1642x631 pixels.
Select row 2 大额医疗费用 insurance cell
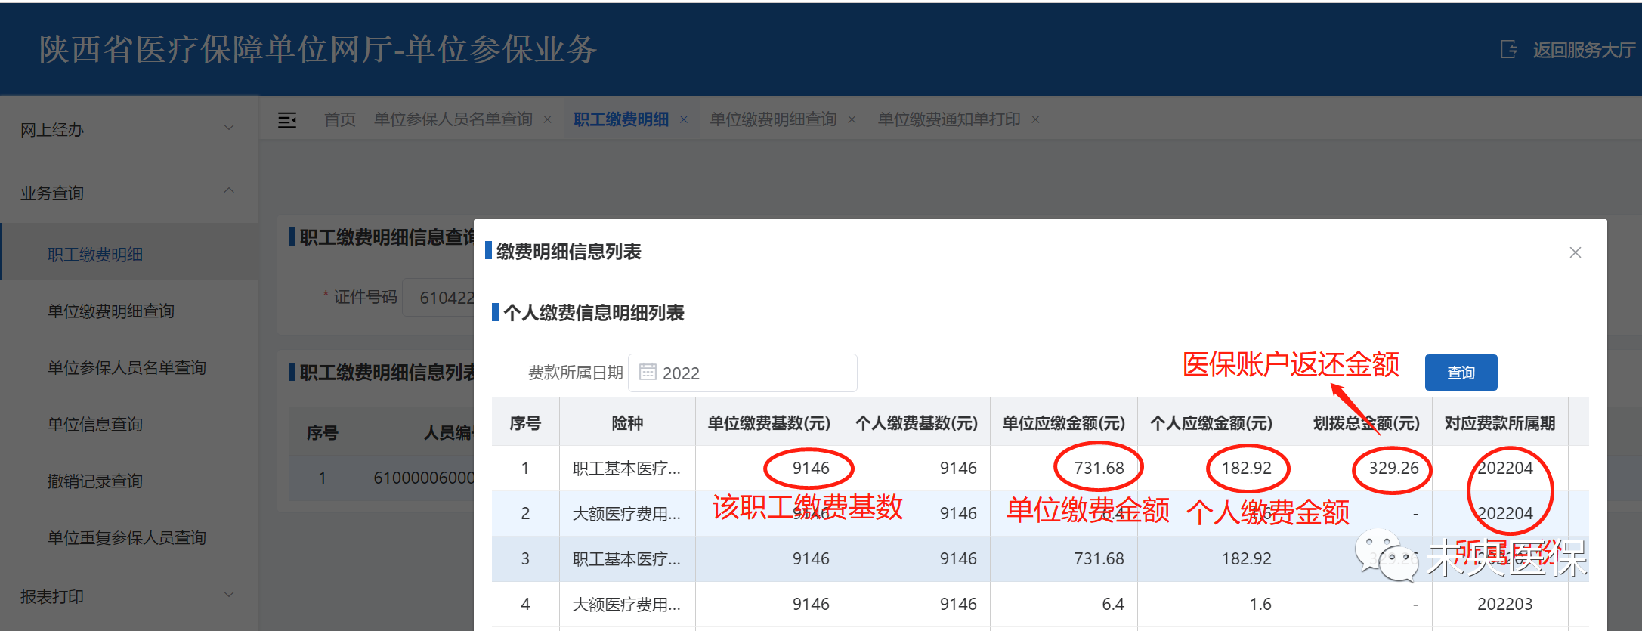coord(627,514)
